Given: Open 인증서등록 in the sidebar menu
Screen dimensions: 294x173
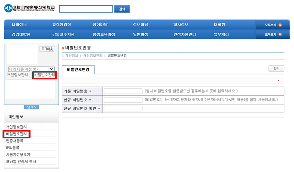Looking at the screenshot, I should pos(14,141).
